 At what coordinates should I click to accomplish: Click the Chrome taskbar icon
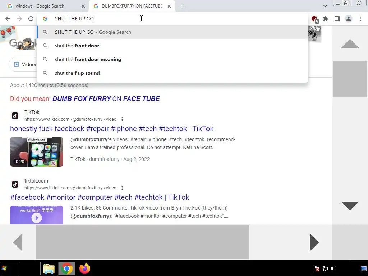click(x=66, y=268)
